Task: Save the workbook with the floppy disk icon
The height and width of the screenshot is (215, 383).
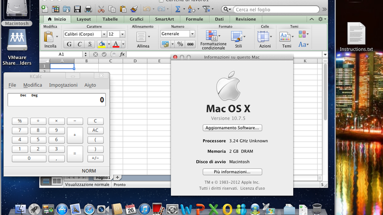Action: 78,9
